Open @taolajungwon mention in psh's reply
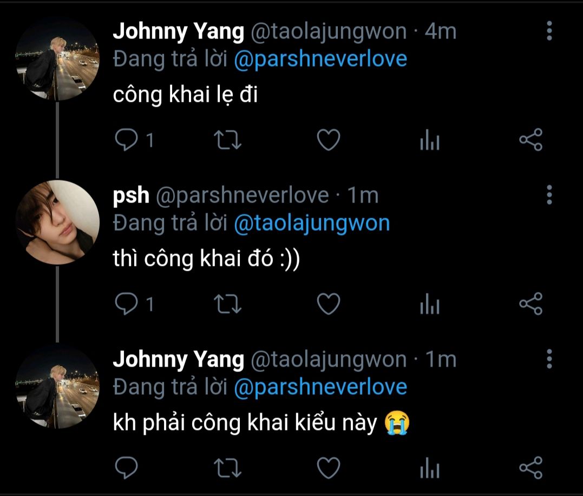 312,224
